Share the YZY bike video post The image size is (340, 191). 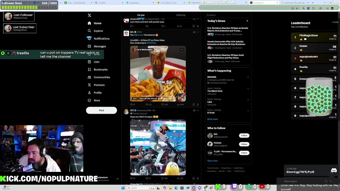click(198, 178)
